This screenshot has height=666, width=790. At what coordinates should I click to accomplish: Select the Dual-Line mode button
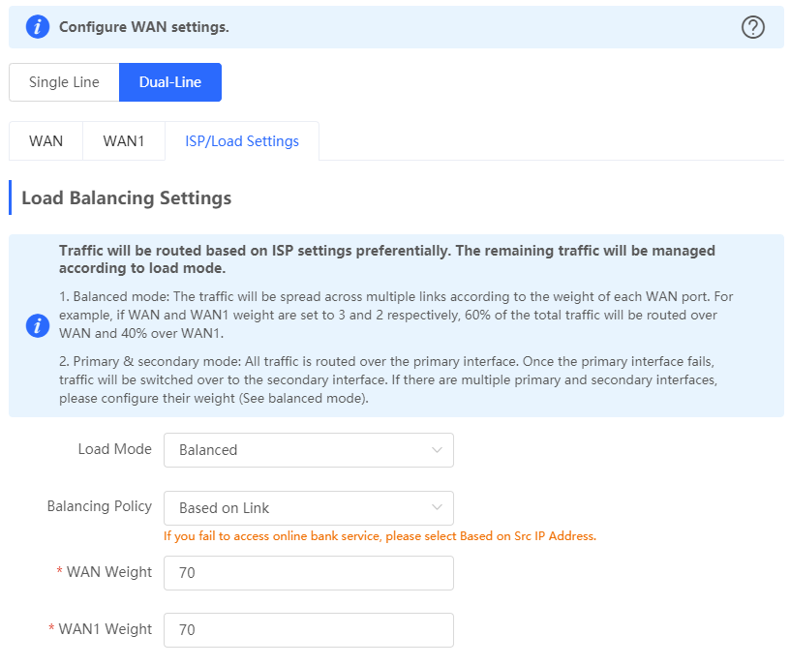pyautogui.click(x=170, y=82)
